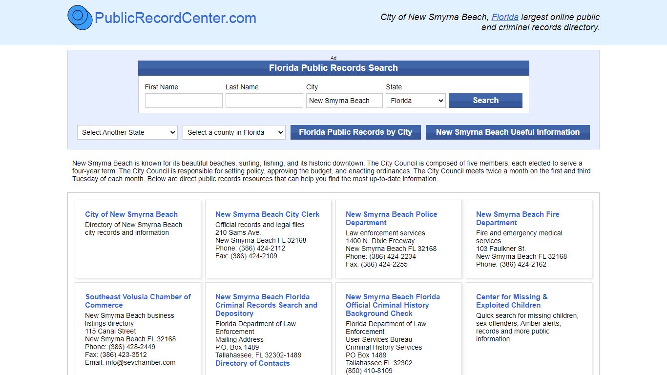Click the 210 Sams Ave. address
Screen dimensions: 667x375
(x=238, y=232)
